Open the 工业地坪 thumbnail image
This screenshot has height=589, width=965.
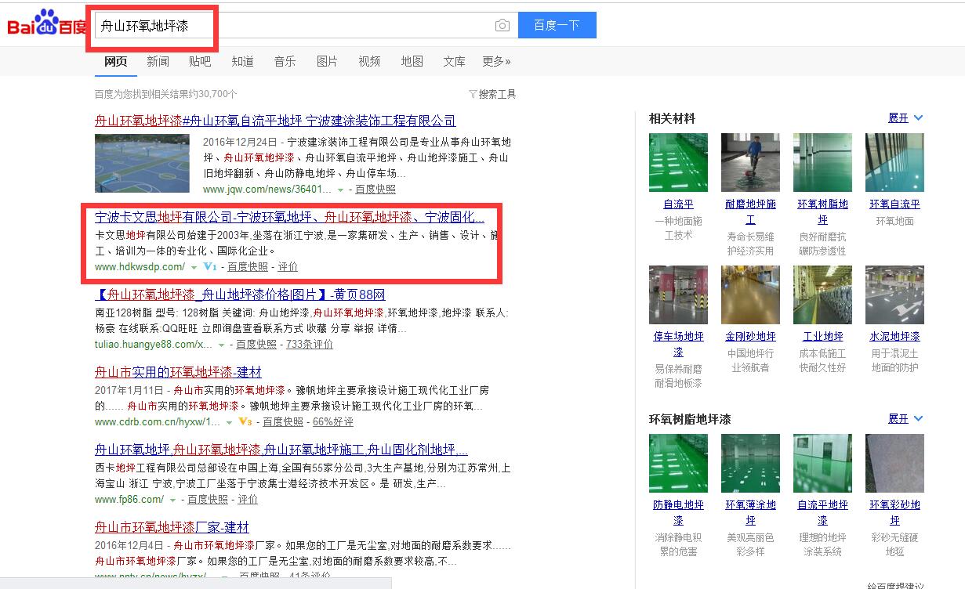pos(822,294)
